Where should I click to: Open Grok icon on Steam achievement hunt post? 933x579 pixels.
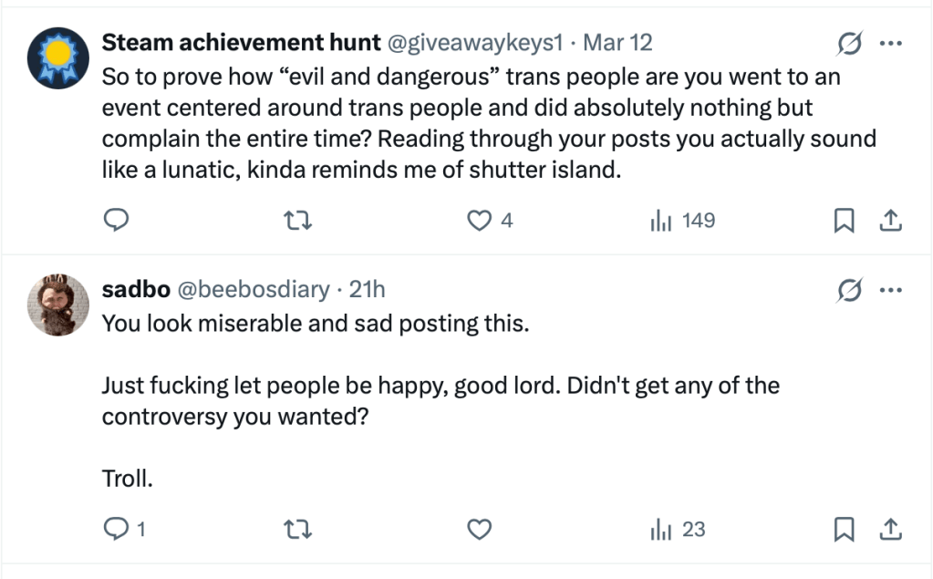pos(850,43)
